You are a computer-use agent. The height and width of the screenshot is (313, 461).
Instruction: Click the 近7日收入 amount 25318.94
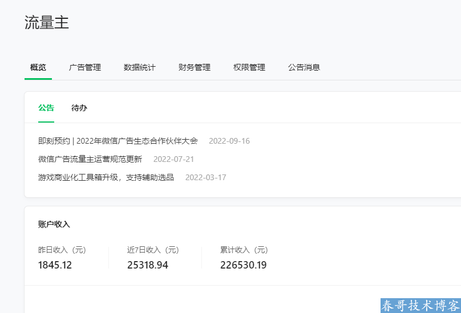(x=148, y=265)
